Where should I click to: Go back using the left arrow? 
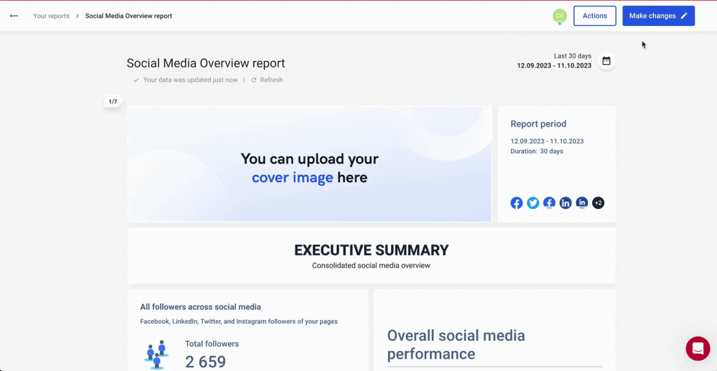click(14, 16)
